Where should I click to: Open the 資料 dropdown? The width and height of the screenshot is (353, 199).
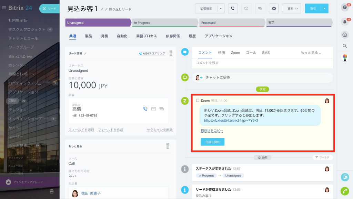click(x=292, y=9)
